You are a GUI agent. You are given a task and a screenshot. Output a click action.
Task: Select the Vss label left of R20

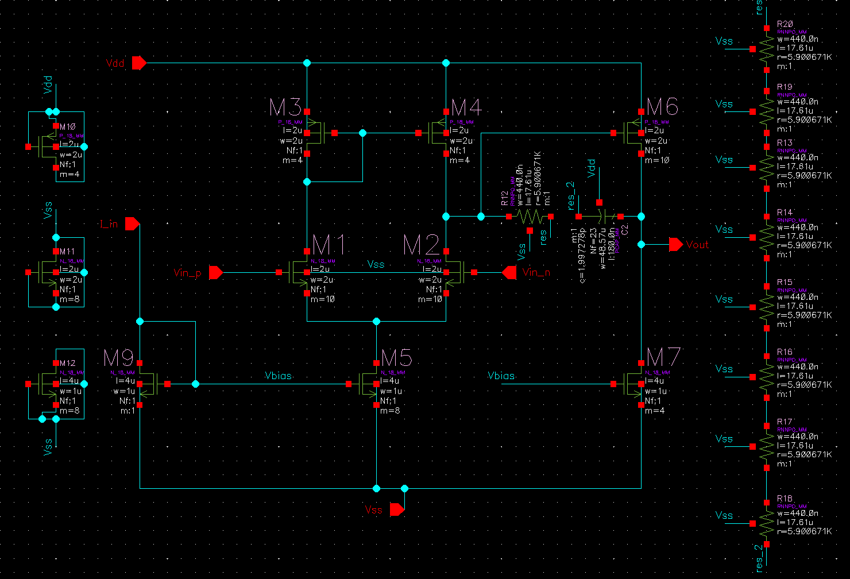coord(724,41)
